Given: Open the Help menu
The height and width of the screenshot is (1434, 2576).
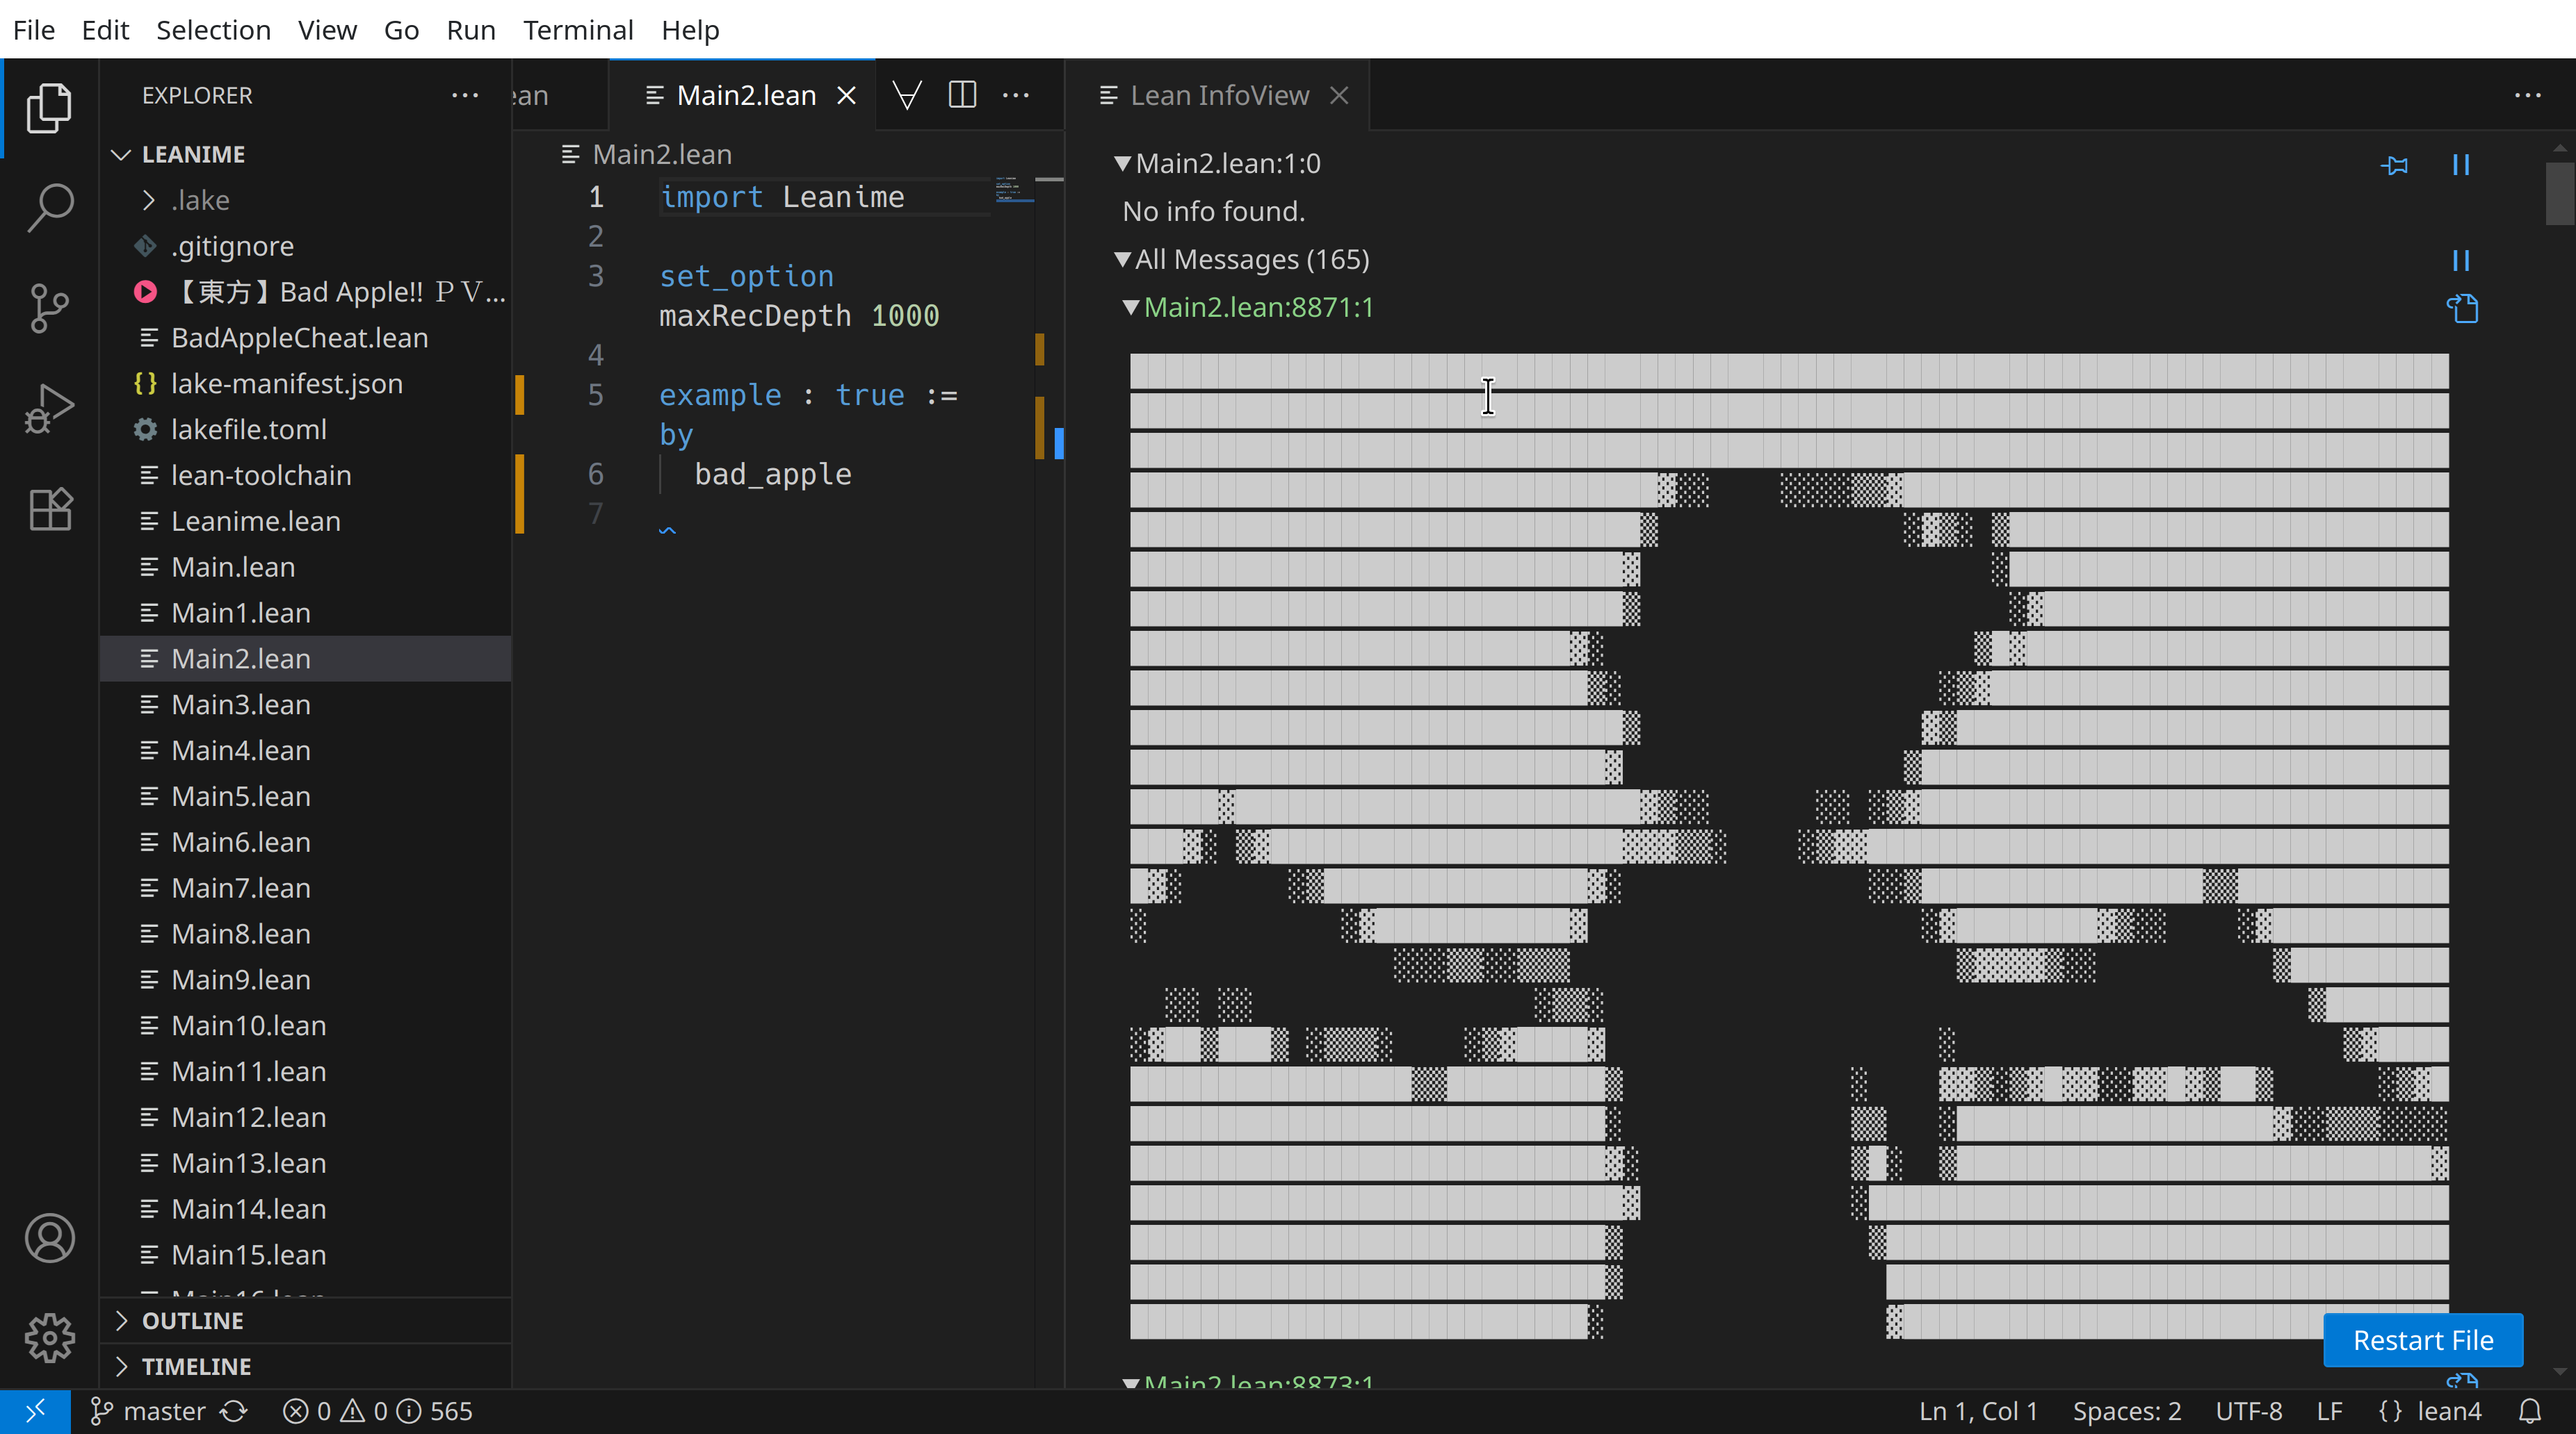Looking at the screenshot, I should click(x=690, y=30).
